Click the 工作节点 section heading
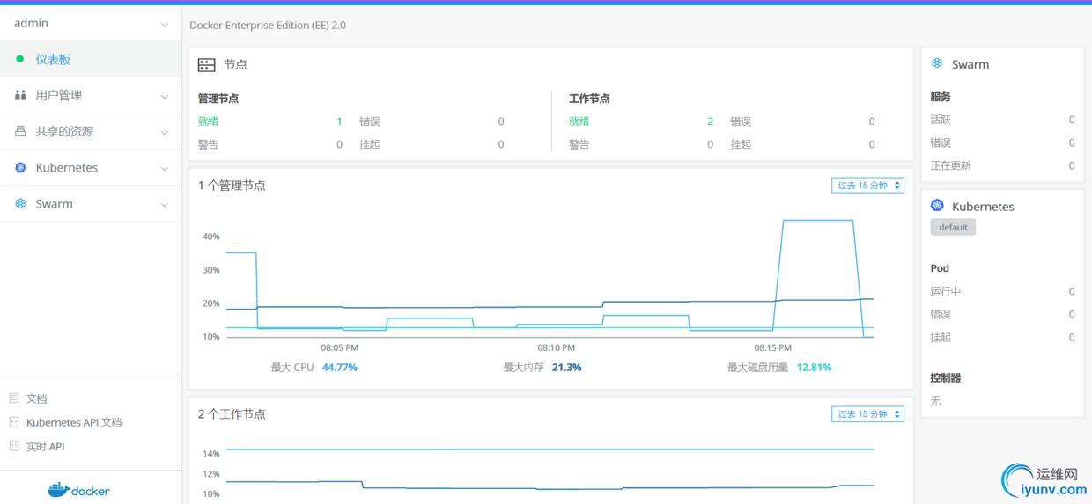The height and width of the screenshot is (504, 1092). pyautogui.click(x=589, y=99)
